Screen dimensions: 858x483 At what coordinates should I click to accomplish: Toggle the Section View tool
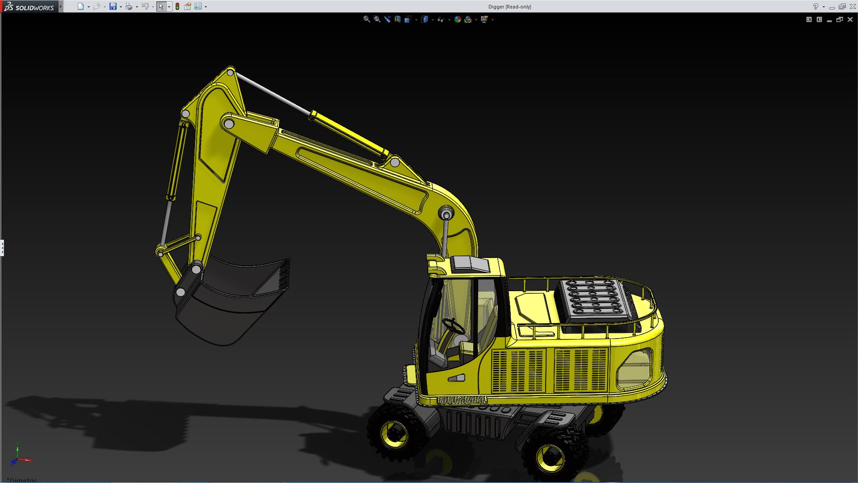397,19
